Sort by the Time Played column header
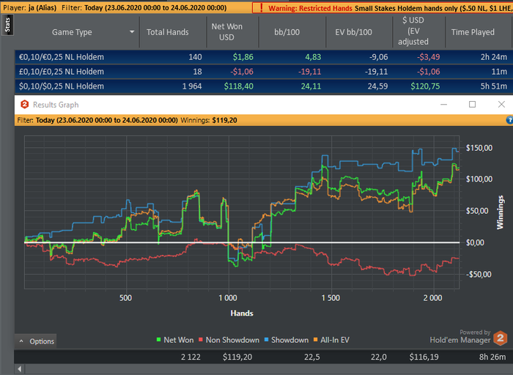 [x=473, y=32]
